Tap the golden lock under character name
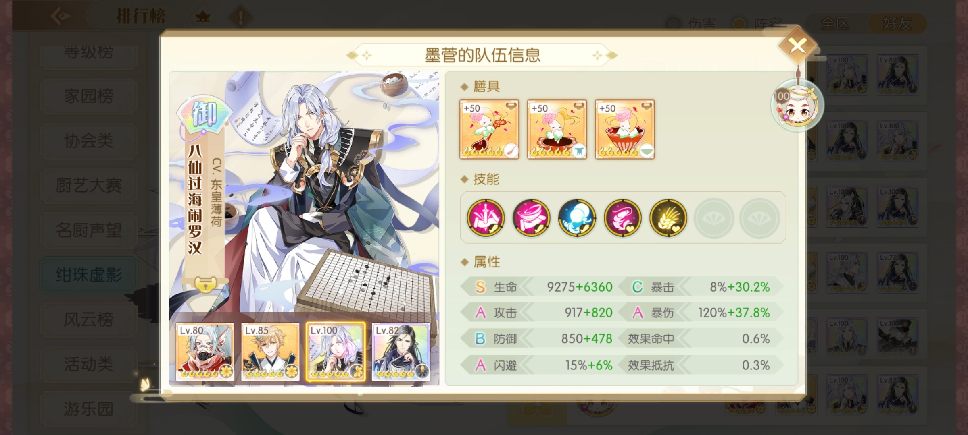The width and height of the screenshot is (968, 435). point(205,284)
